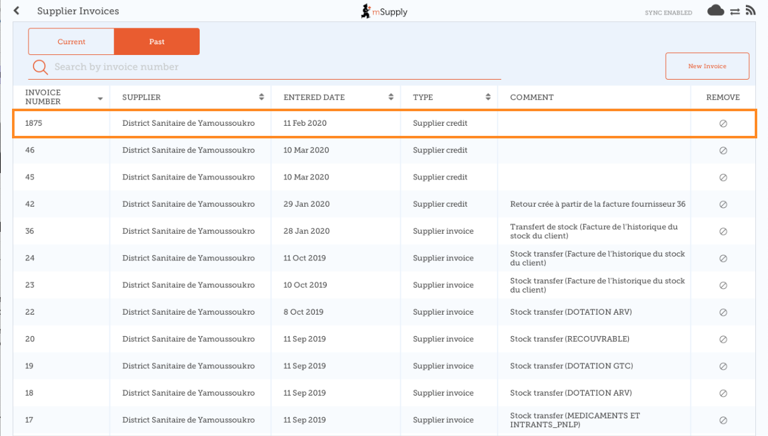Click the sync arrows icon
Screen dimensions: 768x436
point(734,11)
